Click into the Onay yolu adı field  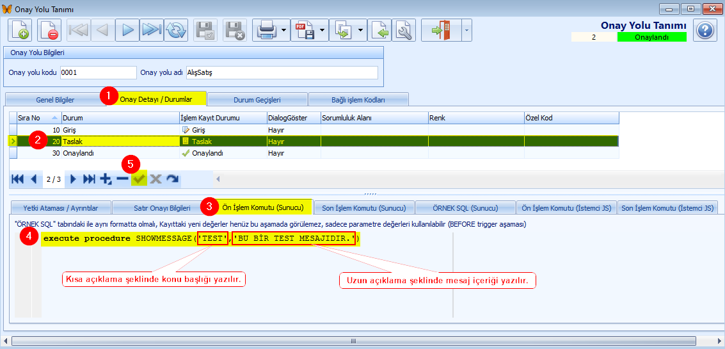coord(282,73)
